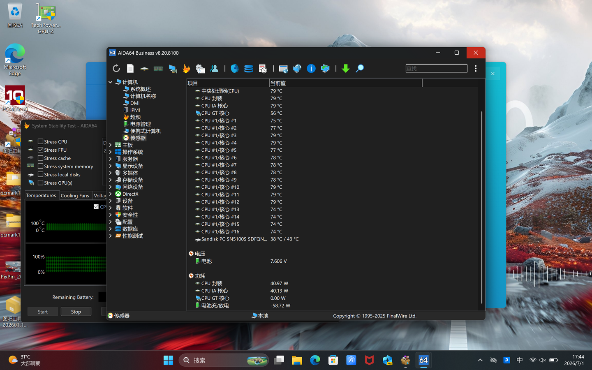Viewport: 592px width, 370px height.
Task: Expand the 主板 tree node
Action: click(111, 145)
